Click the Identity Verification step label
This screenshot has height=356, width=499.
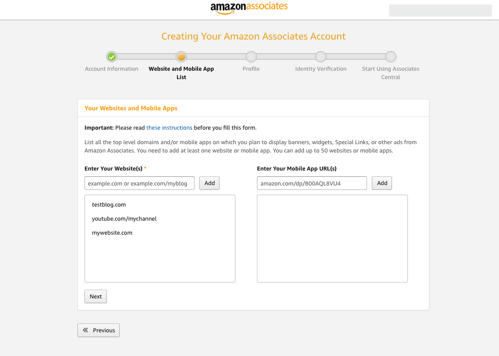[x=321, y=69]
